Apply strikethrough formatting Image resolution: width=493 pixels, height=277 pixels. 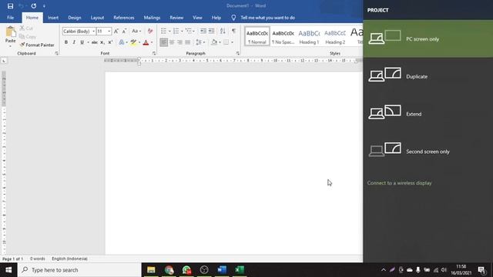[x=94, y=42]
